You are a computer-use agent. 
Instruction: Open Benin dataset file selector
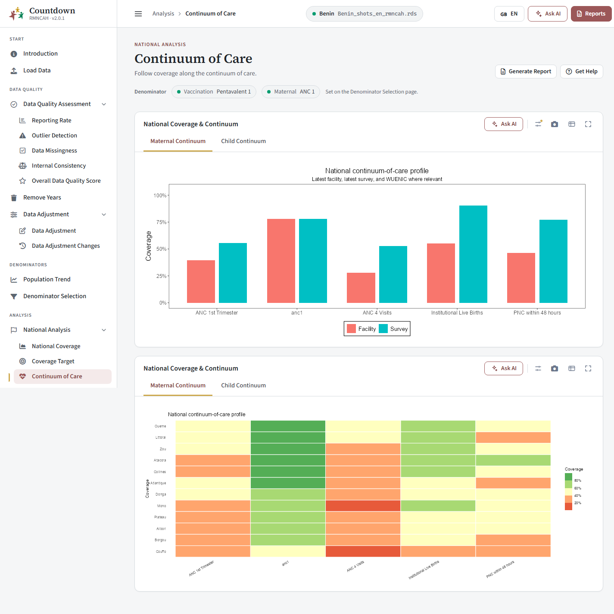[364, 14]
